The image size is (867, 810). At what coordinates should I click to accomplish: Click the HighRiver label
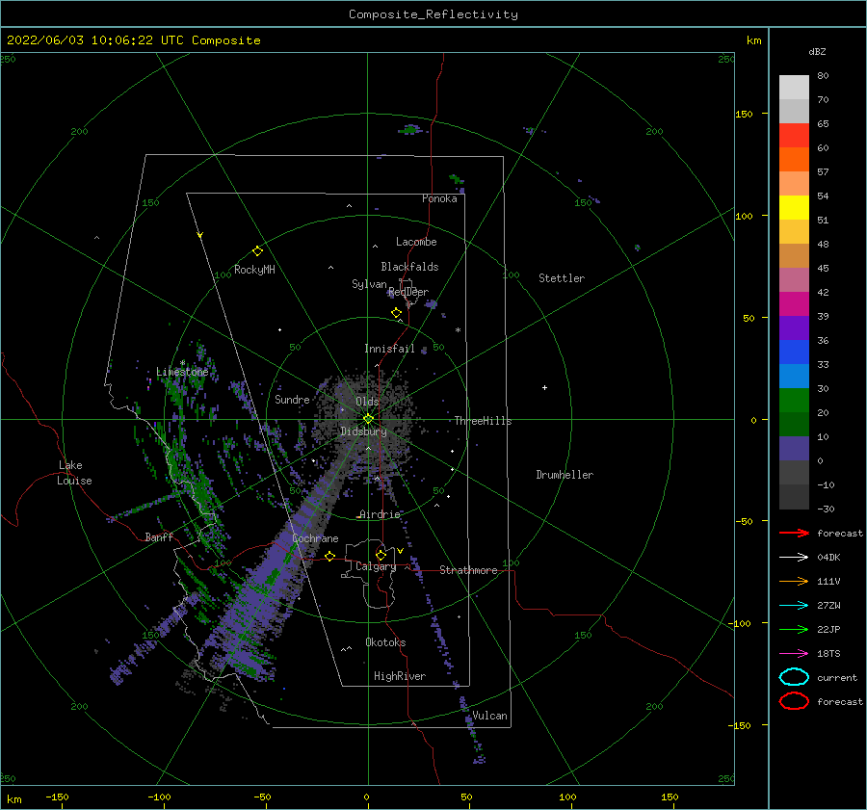pyautogui.click(x=400, y=676)
